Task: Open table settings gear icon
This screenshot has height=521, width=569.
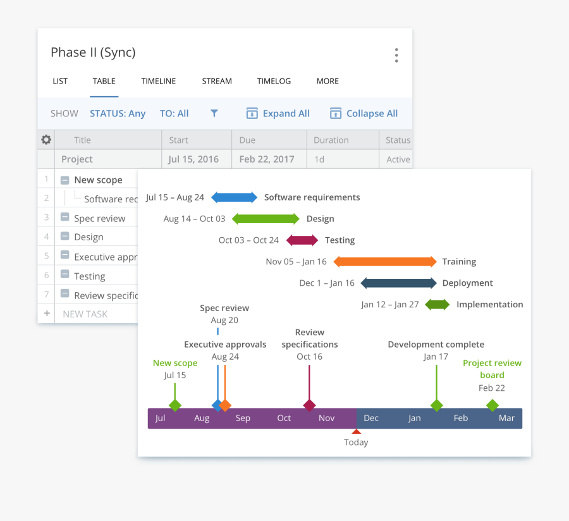Action: point(46,140)
